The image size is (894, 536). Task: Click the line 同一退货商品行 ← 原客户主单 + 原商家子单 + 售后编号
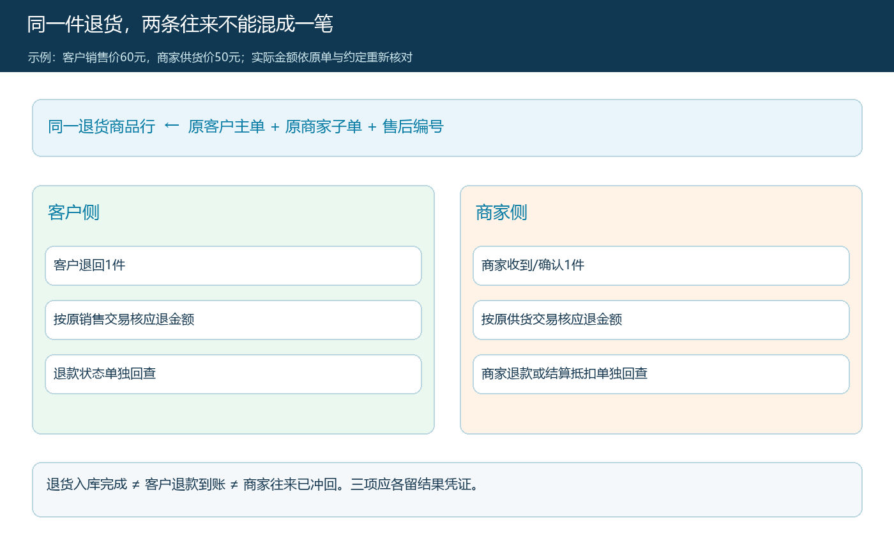(246, 127)
